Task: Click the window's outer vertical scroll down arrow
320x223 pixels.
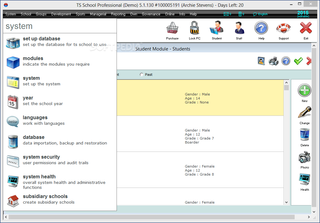Action: [x=314, y=212]
